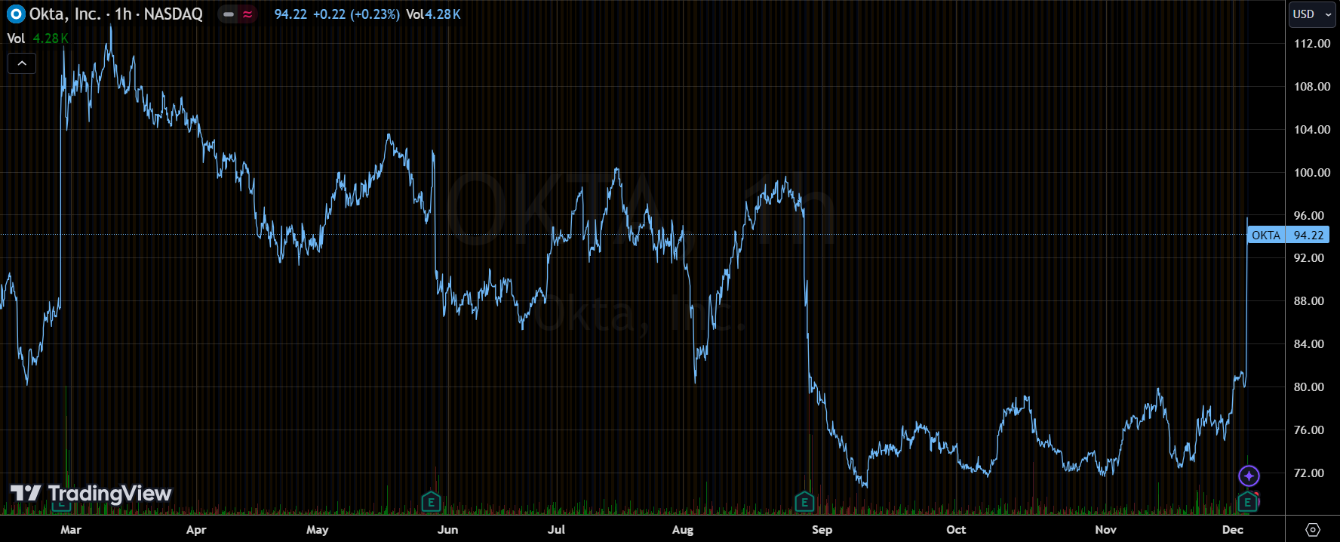Click the Apr label on the time axis
1340x542 pixels.
tap(196, 530)
